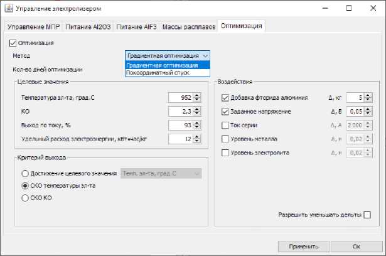The image size is (386, 256).
Task: Click the Критерий выхода group title
Action: pyautogui.click(x=41, y=157)
